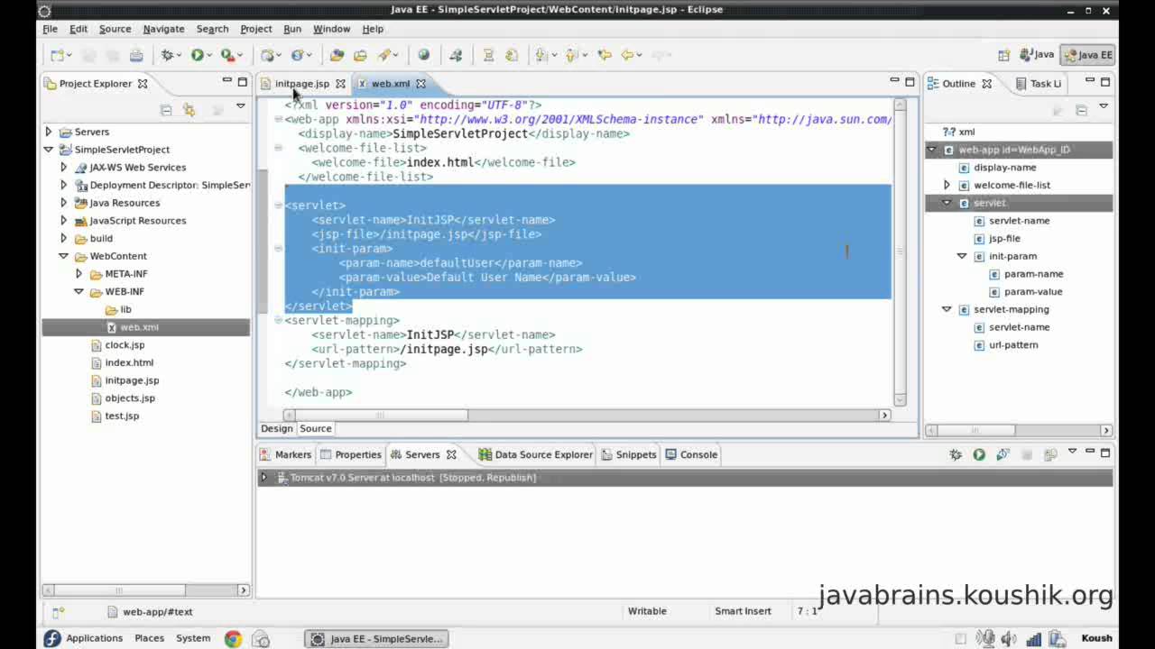Open the Window menu

(x=331, y=29)
